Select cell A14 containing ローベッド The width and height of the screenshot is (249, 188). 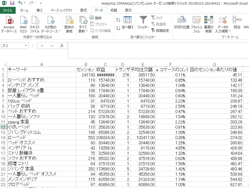tap(41, 137)
